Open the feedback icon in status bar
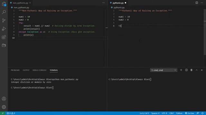This screenshot has height=115, width=206. click(198, 113)
